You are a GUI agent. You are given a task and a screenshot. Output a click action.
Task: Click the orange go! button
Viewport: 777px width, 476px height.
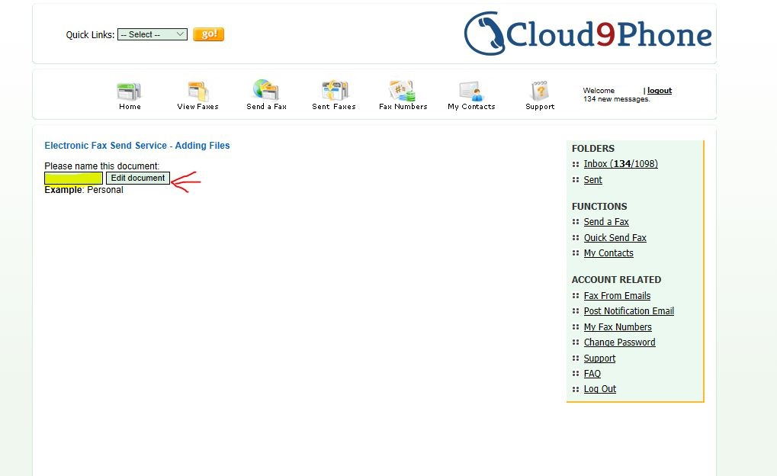pyautogui.click(x=209, y=34)
